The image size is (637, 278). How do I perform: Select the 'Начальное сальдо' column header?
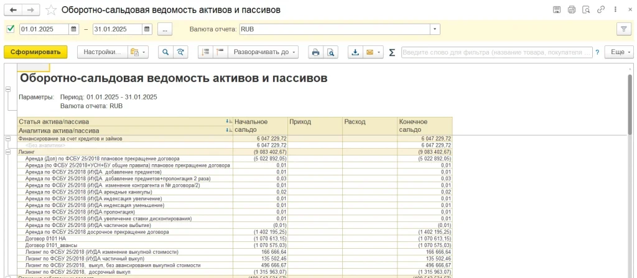260,126
